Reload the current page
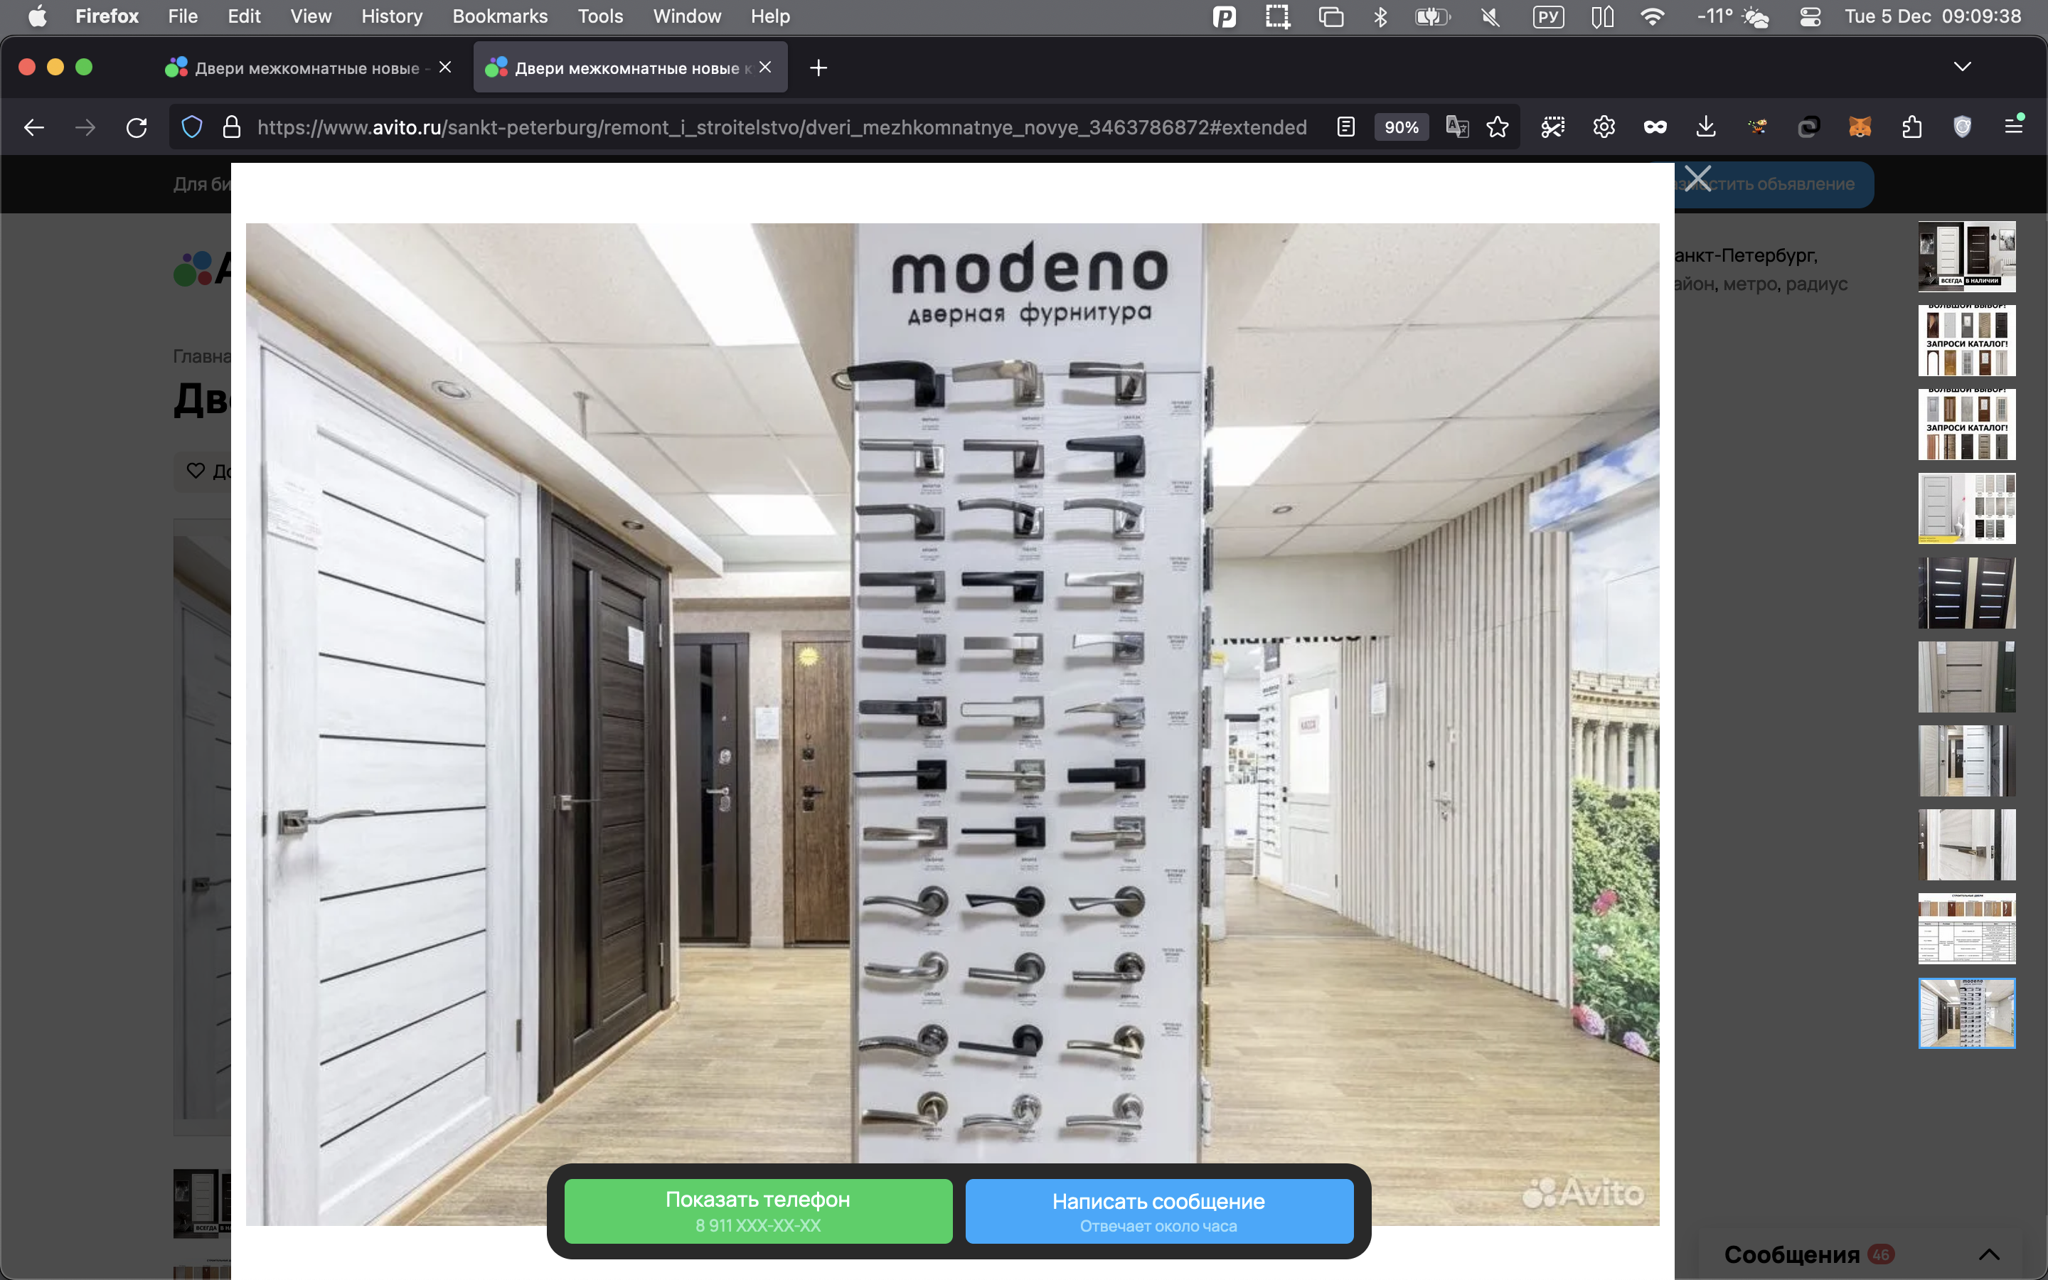2048x1280 pixels. pyautogui.click(x=137, y=127)
